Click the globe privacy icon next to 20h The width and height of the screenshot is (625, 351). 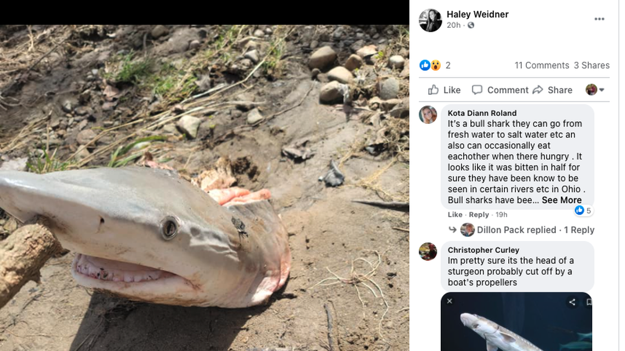[470, 25]
